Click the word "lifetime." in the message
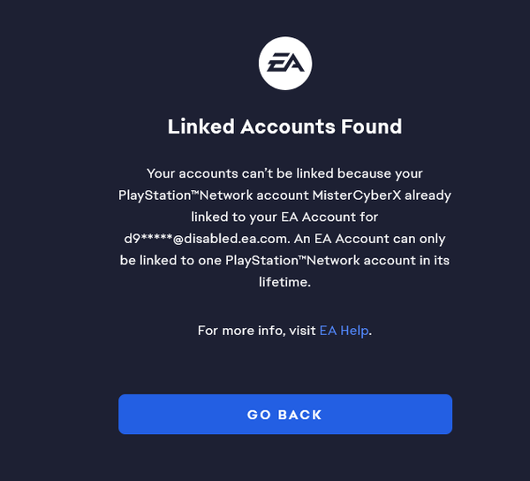The image size is (530, 481). tap(284, 282)
